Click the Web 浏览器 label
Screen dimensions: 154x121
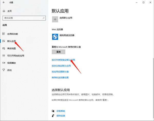tap(57, 29)
